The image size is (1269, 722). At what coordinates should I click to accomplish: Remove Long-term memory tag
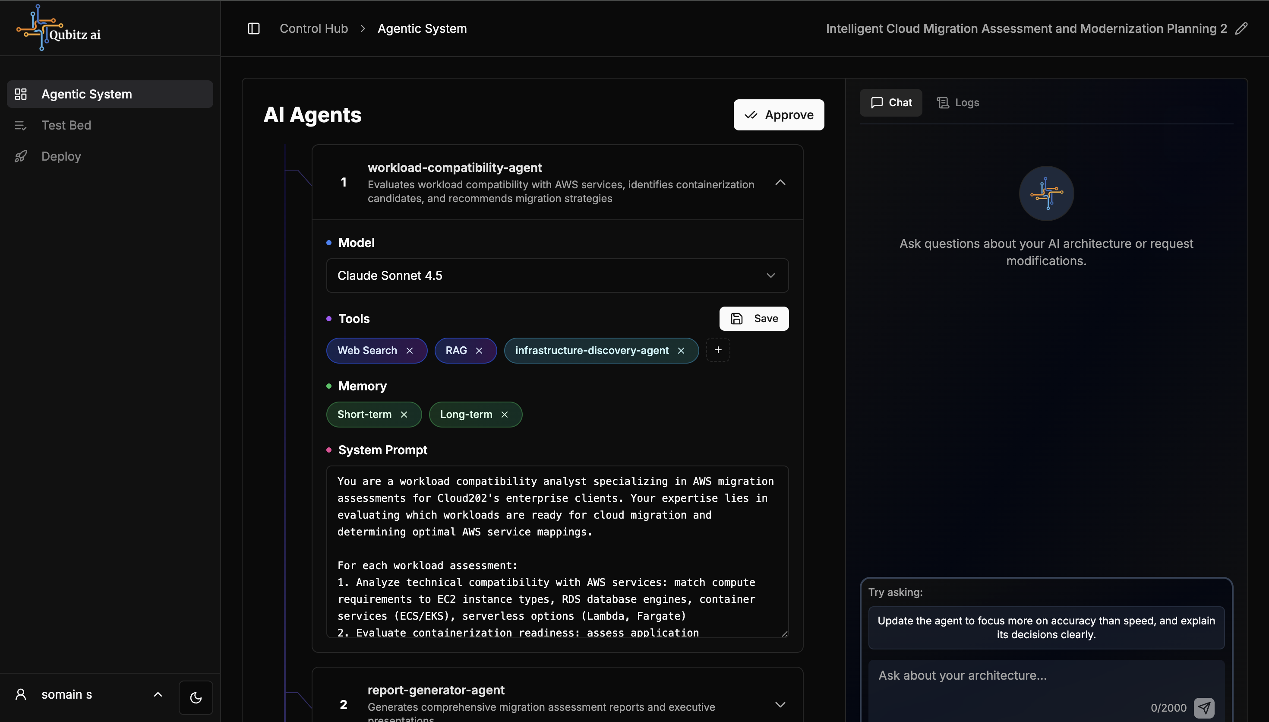505,415
